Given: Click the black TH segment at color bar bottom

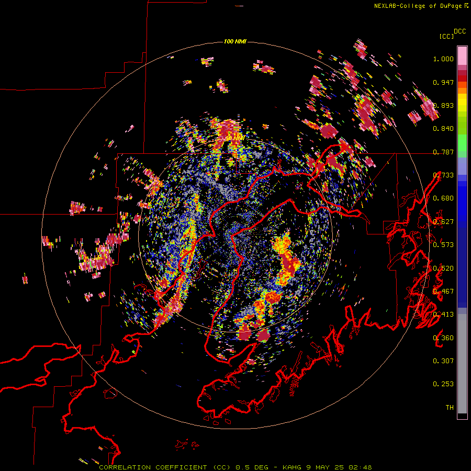Looking at the screenshot, I should [x=462, y=416].
